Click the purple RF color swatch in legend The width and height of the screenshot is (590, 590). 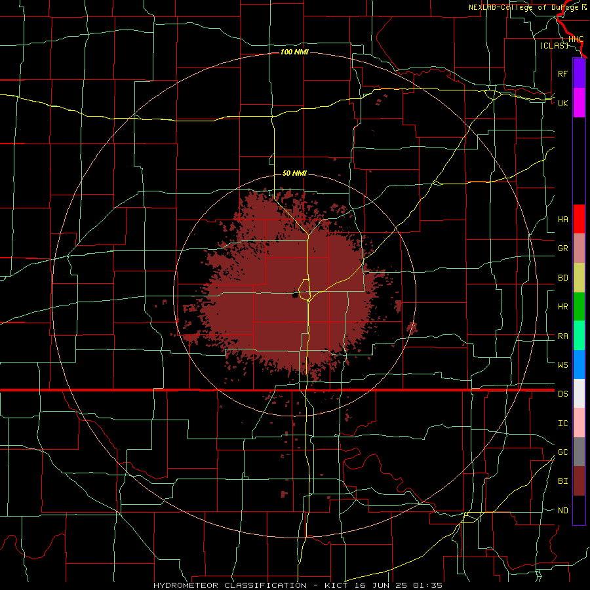(x=579, y=73)
